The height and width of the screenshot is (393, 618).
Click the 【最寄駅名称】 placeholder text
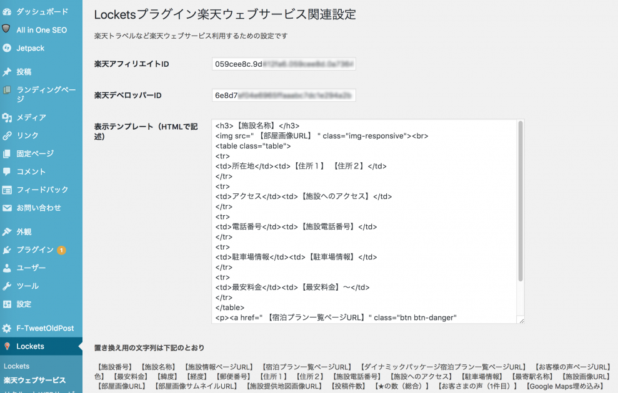531,377
